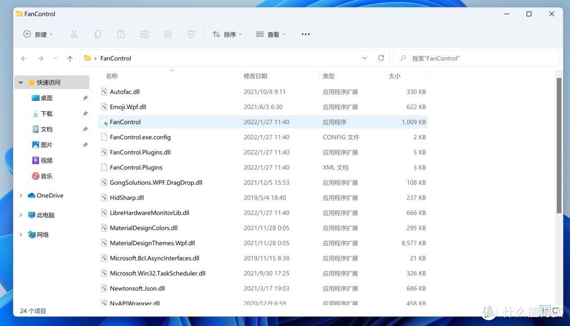Click the Delete trash can icon

[x=191, y=34]
